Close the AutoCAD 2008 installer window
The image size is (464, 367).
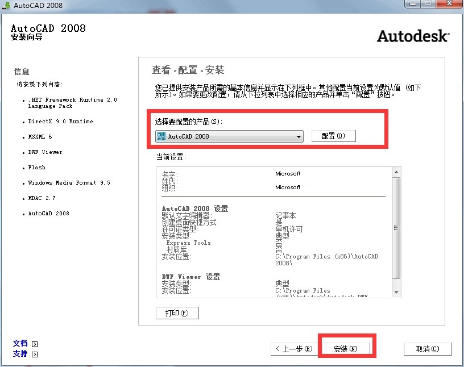click(448, 4)
